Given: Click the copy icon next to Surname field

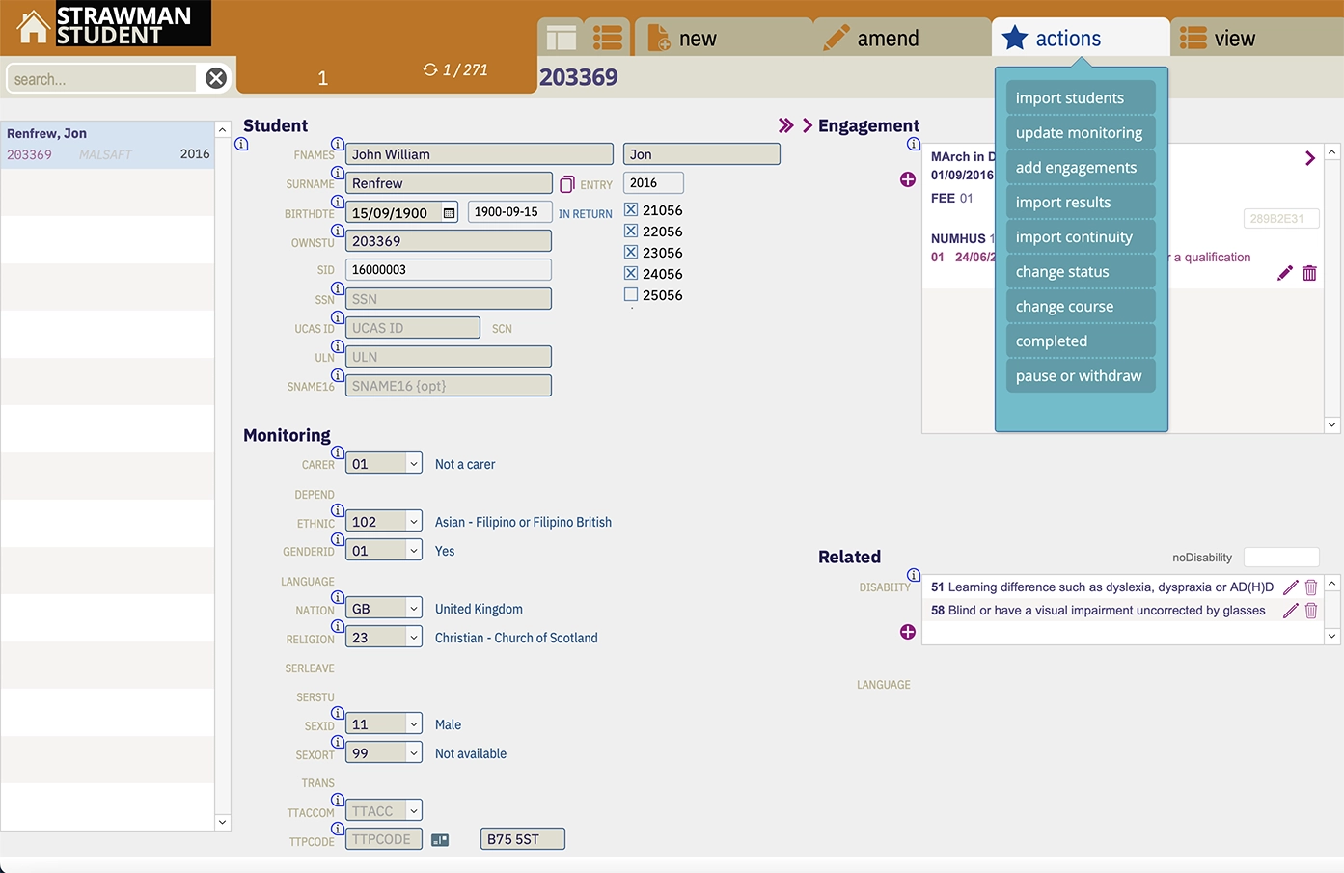Looking at the screenshot, I should [x=567, y=184].
